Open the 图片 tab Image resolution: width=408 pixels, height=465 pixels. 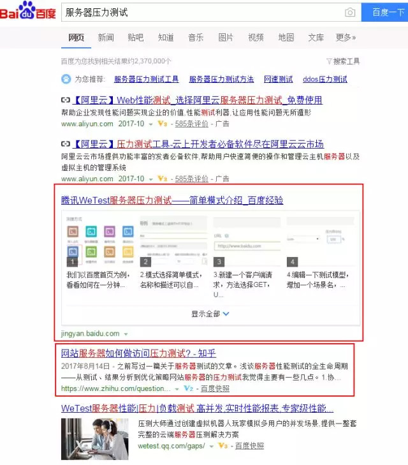tap(226, 38)
